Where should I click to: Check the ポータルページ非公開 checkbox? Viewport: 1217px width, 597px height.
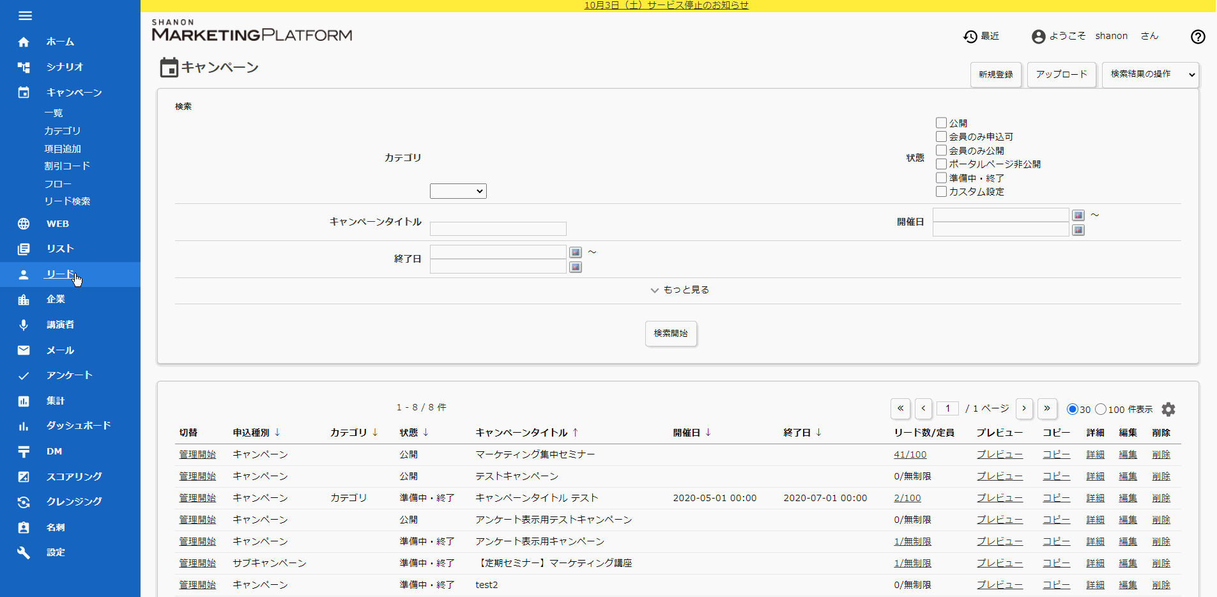(x=941, y=164)
